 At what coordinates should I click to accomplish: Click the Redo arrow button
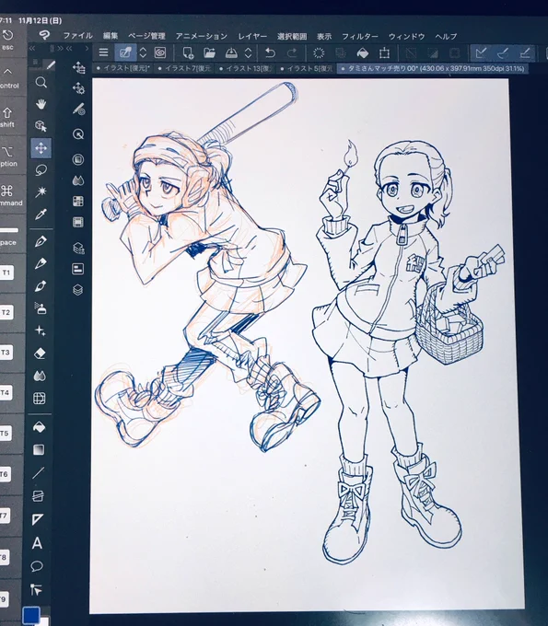pos(292,52)
